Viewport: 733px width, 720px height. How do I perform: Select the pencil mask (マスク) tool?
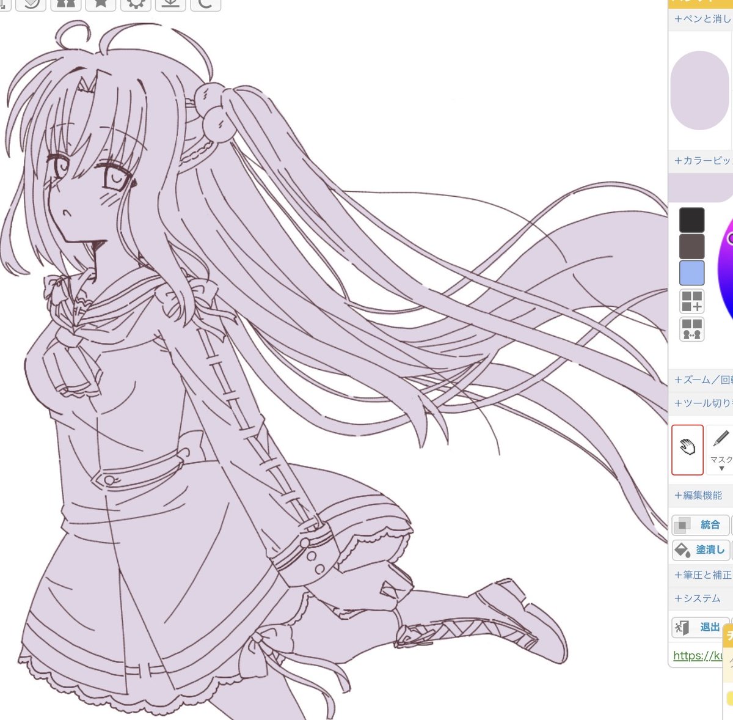(x=720, y=450)
